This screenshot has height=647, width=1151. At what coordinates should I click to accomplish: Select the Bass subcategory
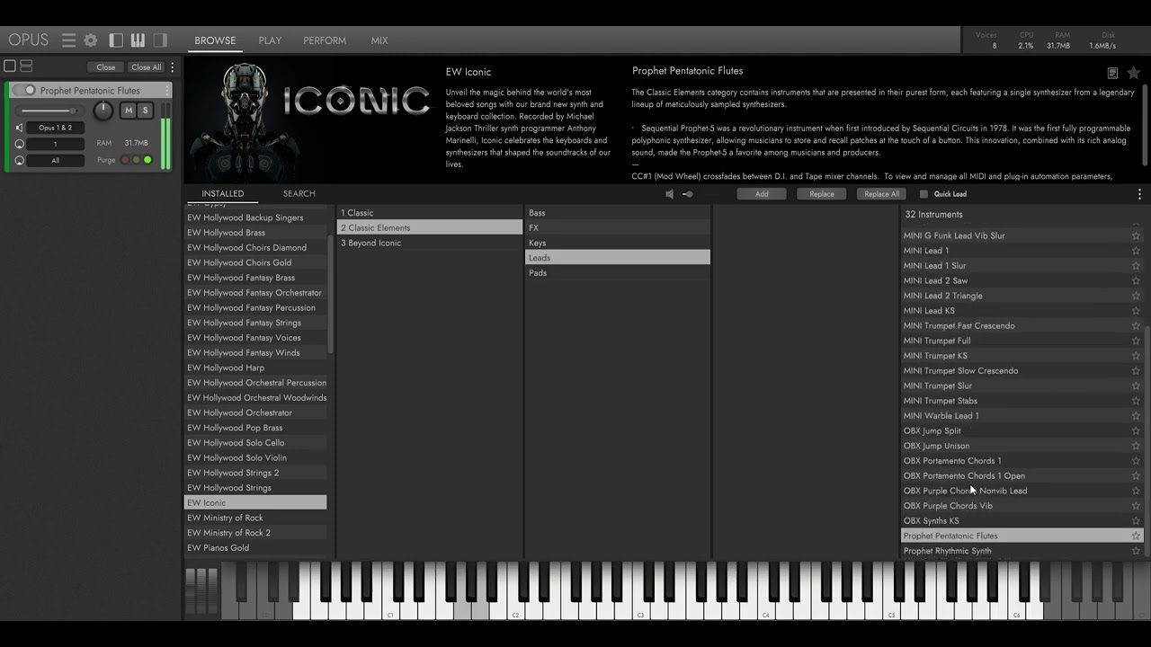[x=618, y=213]
